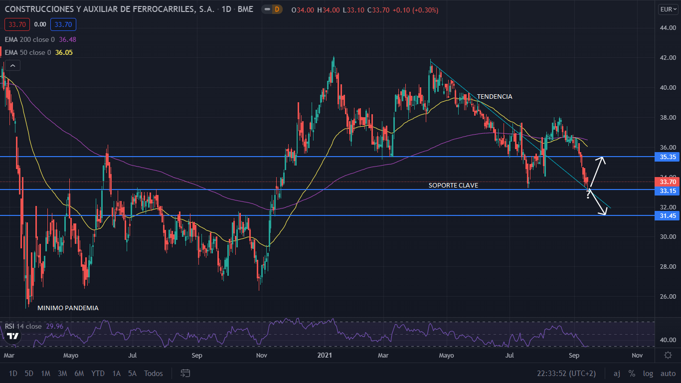Toggle percentage scale mode
This screenshot has height=383, width=681.
coord(632,373)
